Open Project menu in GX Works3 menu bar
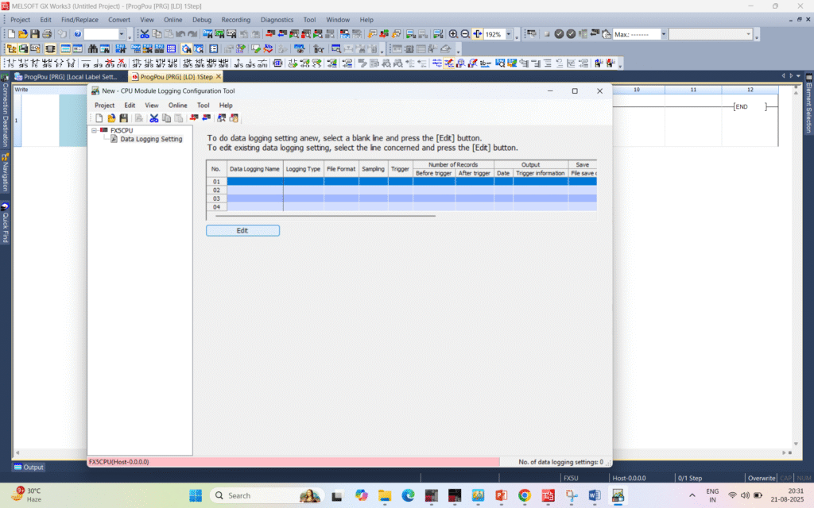The height and width of the screenshot is (508, 814). [20, 20]
